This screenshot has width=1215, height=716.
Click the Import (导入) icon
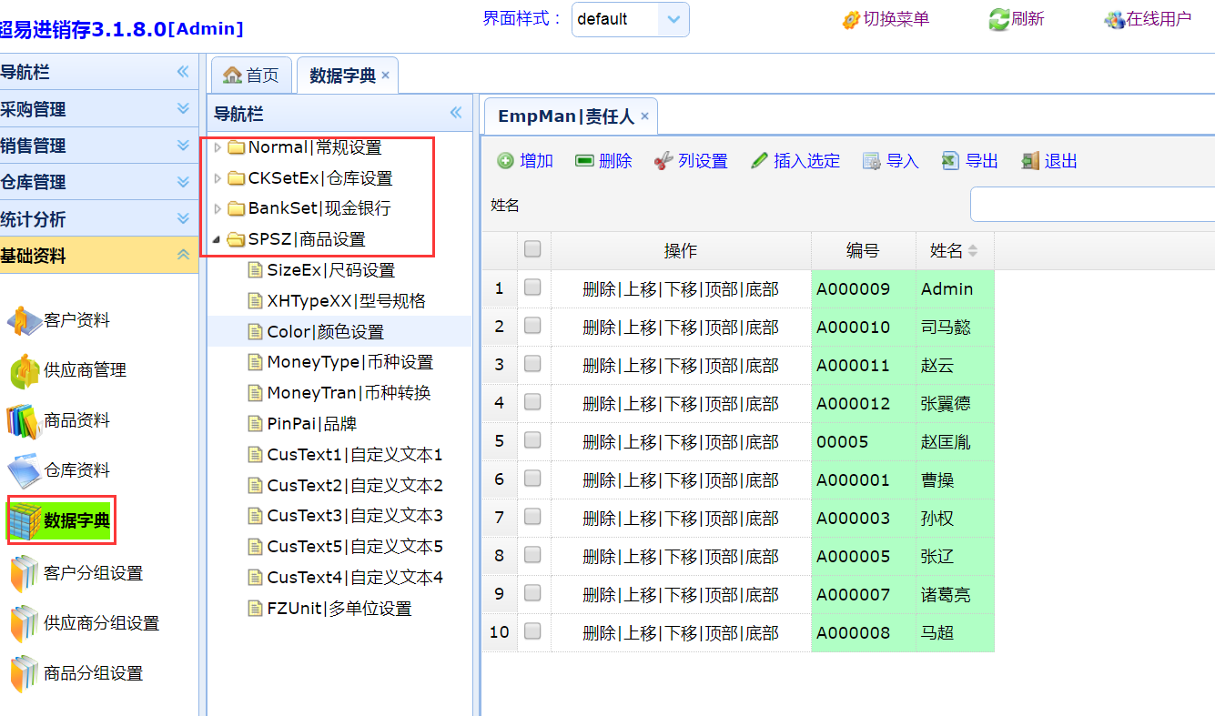pos(871,161)
